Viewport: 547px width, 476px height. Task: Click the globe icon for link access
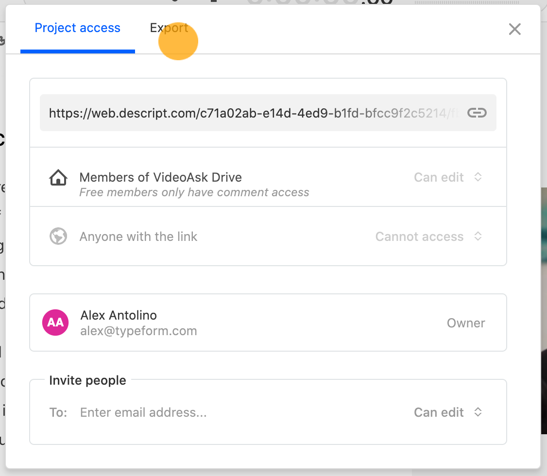[x=58, y=236]
